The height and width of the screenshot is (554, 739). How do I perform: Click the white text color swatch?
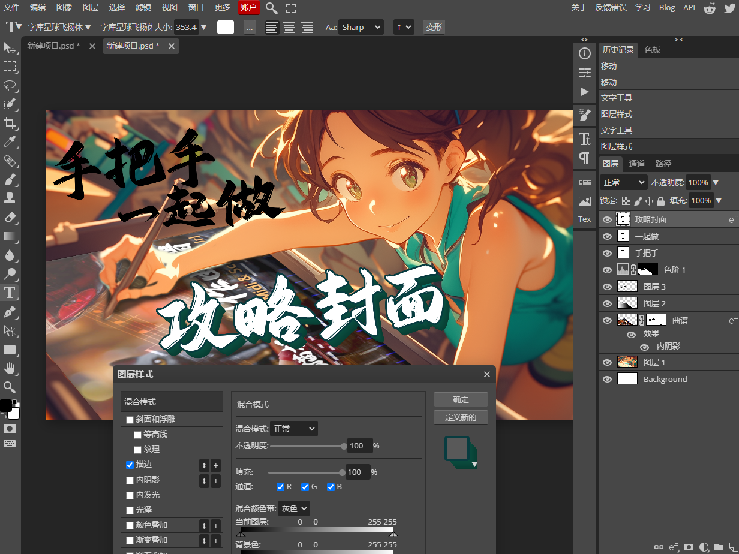point(226,27)
